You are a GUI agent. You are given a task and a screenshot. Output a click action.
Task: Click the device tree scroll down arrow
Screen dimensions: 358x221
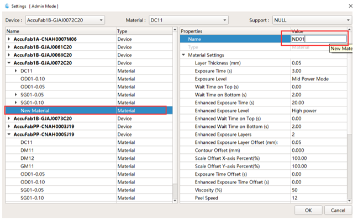point(175,201)
